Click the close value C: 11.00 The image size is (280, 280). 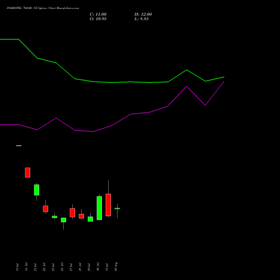(x=98, y=15)
